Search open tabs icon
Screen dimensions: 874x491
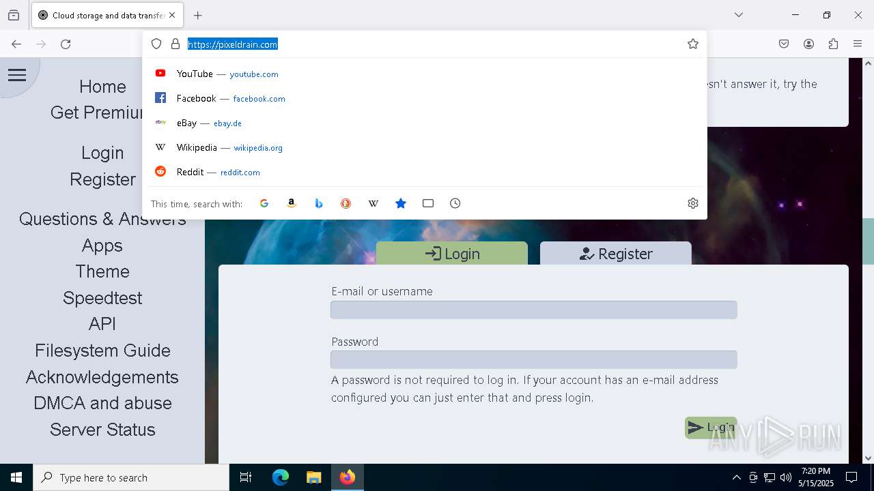pos(428,203)
